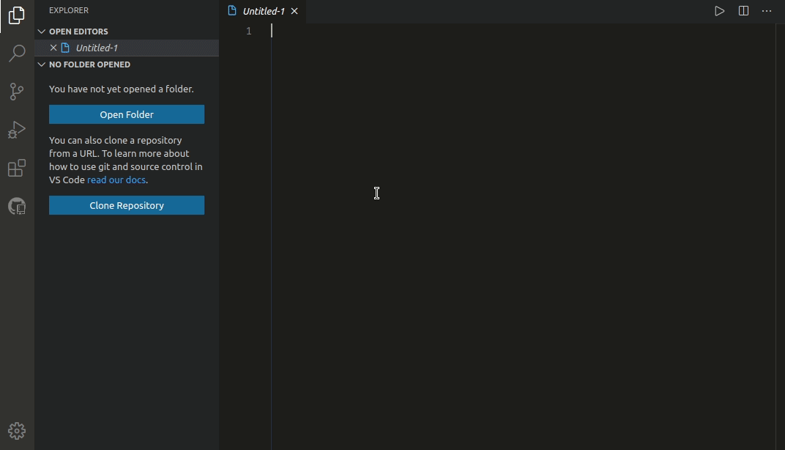Open the editor More Actions menu
Screen dimensions: 785x450
click(x=767, y=11)
